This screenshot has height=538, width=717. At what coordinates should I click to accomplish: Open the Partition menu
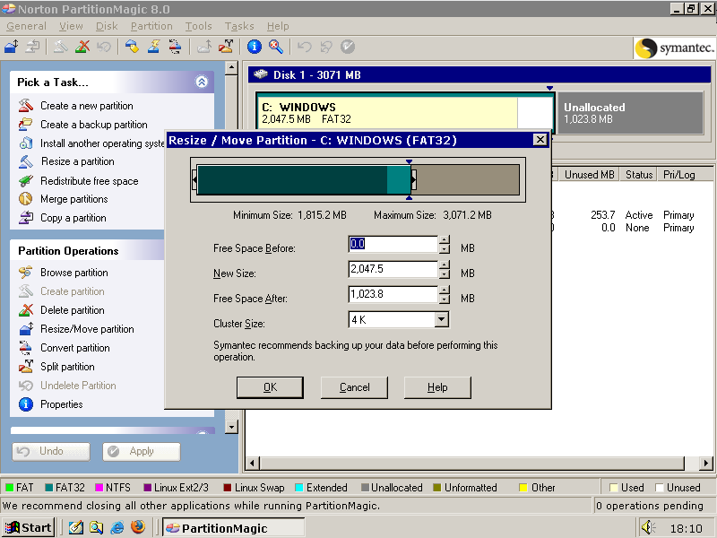[x=151, y=26]
